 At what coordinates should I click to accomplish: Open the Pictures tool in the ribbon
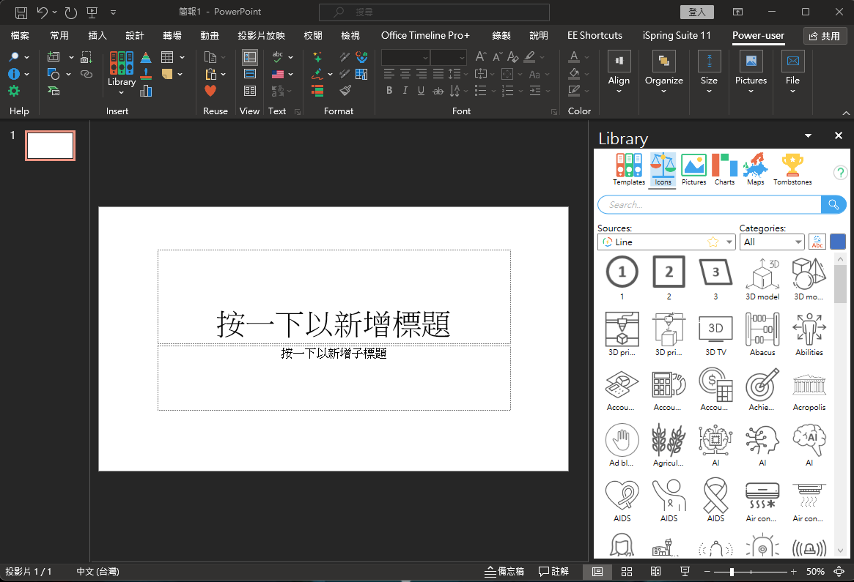coord(751,72)
